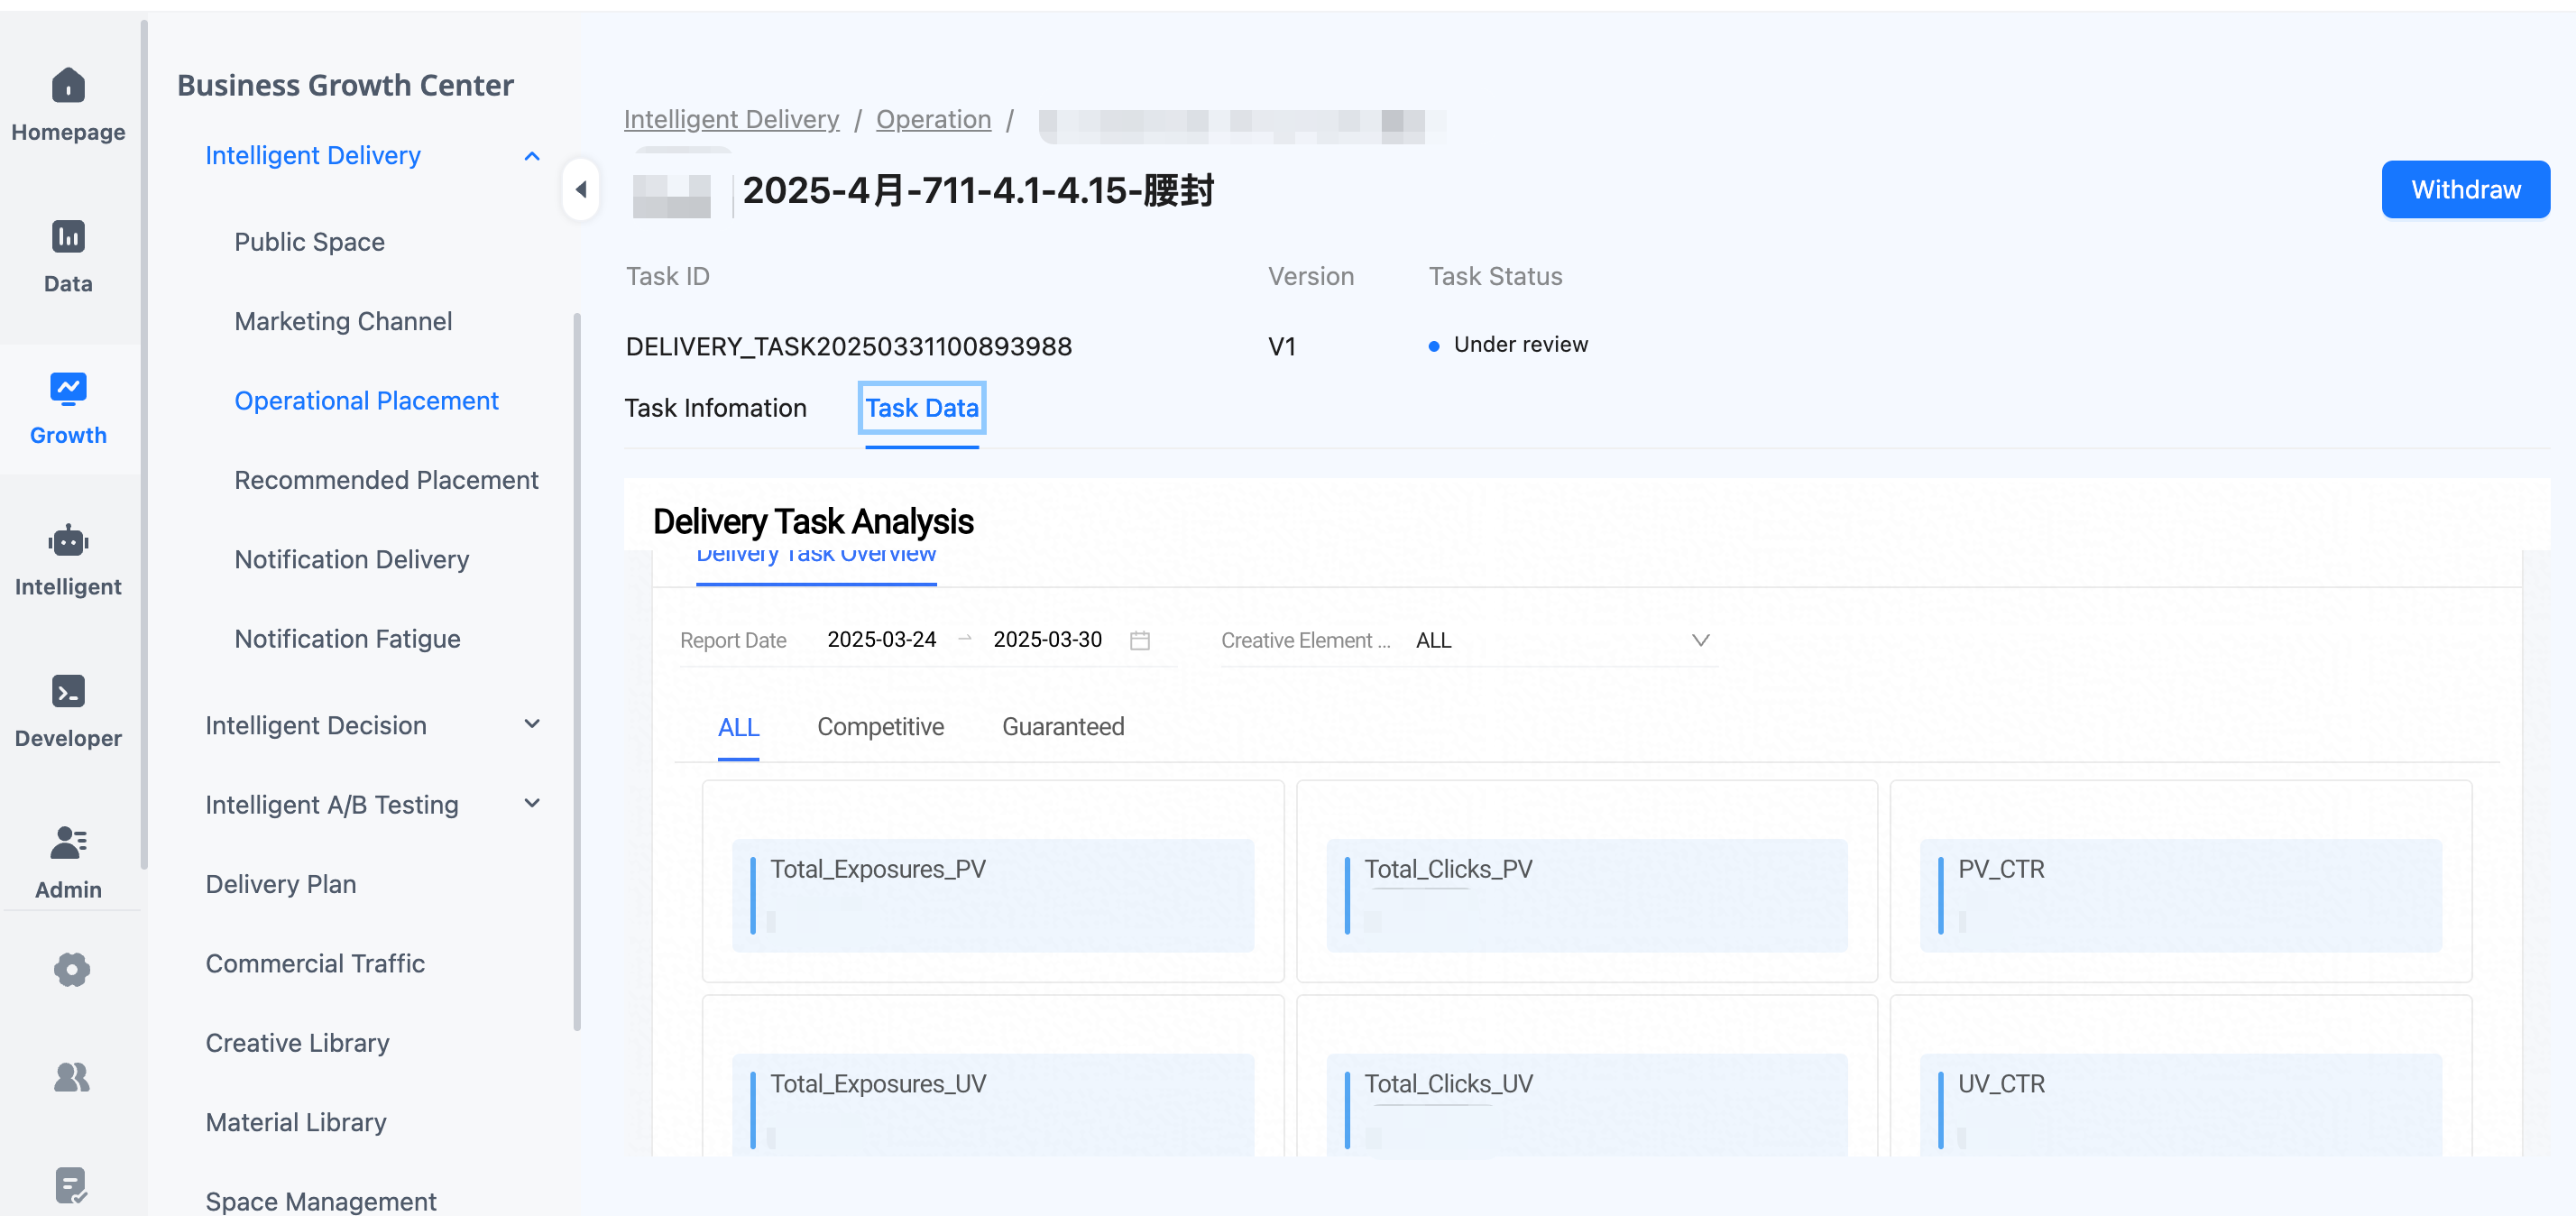Select the Guaranteed tab
This screenshot has height=1216, width=2576.
pos(1063,727)
